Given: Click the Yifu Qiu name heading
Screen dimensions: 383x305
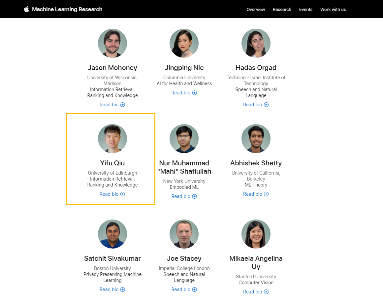Looking at the screenshot, I should click(112, 163).
